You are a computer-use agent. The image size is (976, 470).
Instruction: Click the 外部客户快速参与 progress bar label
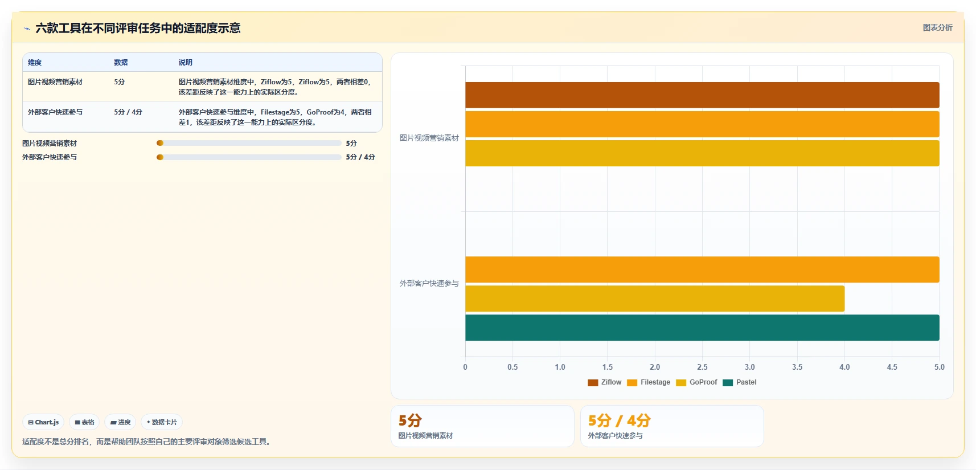coord(50,157)
